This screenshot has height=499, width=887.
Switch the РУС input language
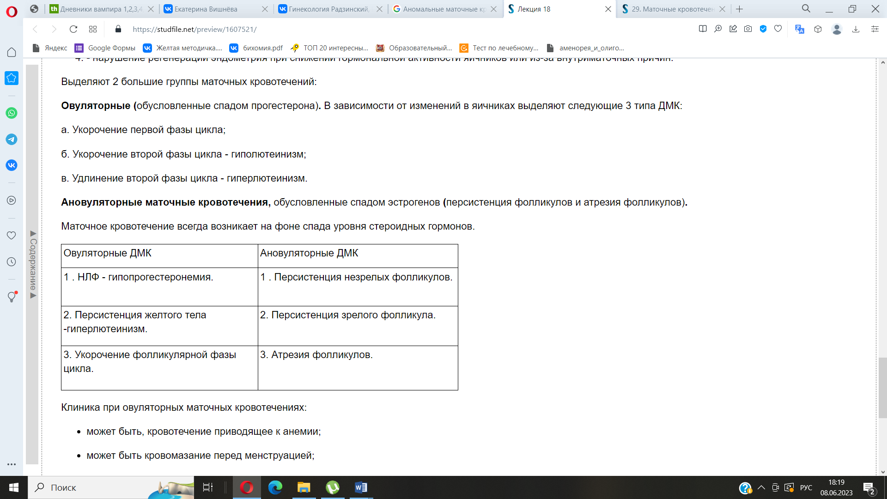click(x=806, y=487)
